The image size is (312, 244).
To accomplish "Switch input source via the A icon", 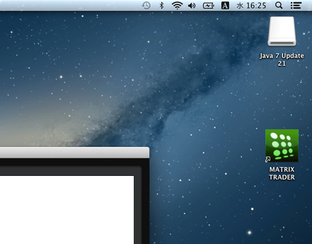I will point(225,6).
